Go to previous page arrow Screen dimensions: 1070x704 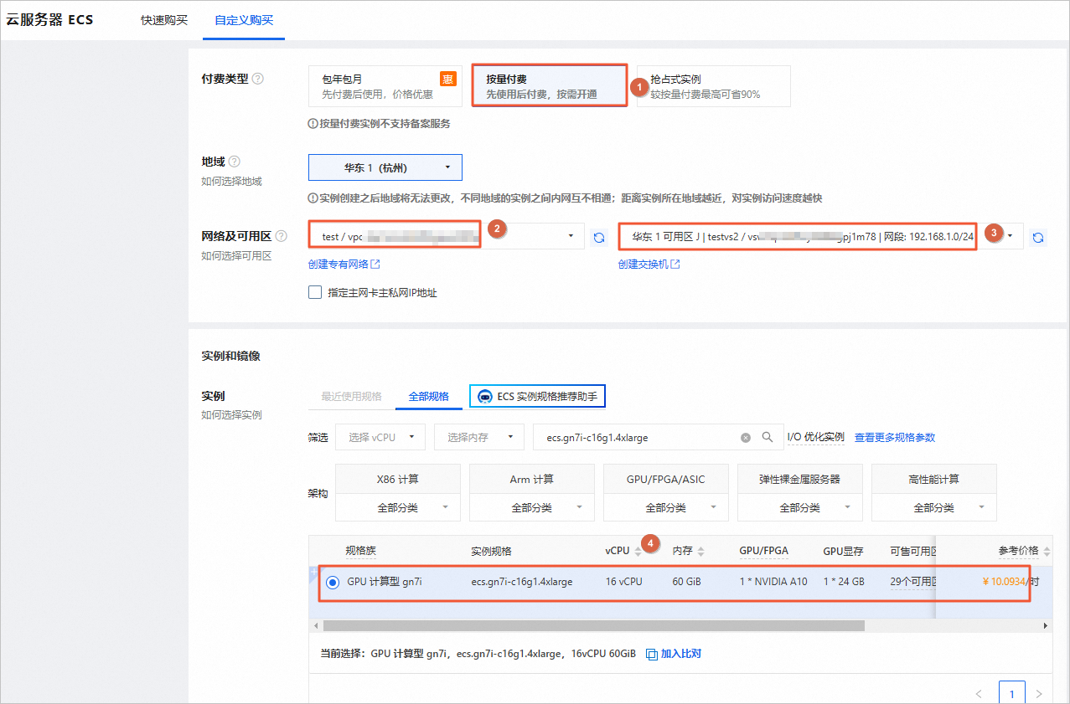979,694
